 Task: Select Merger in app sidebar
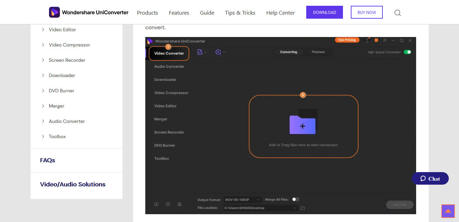point(161,119)
